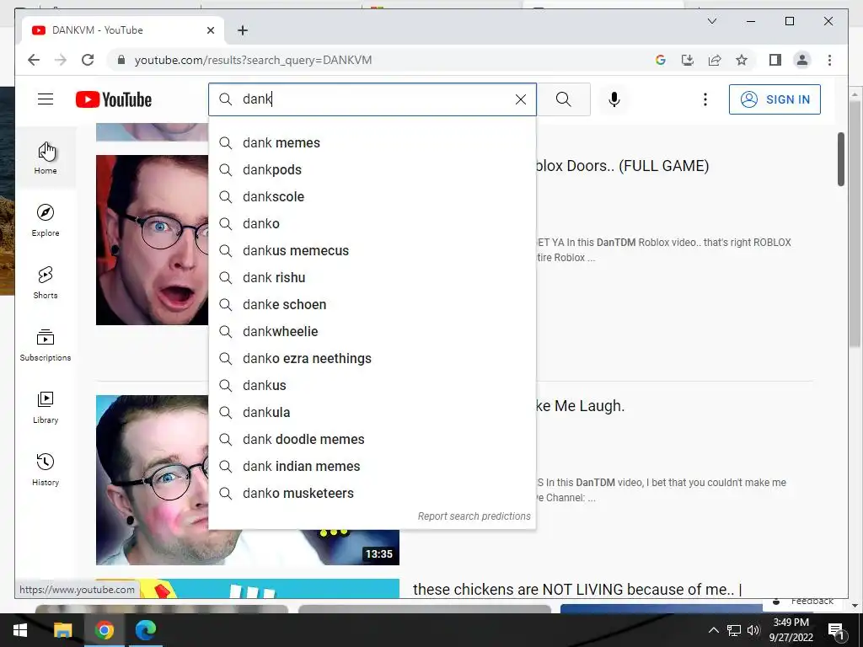Select the exact suggestion "dankus"
This screenshot has height=647, width=863.
pyautogui.click(x=372, y=386)
